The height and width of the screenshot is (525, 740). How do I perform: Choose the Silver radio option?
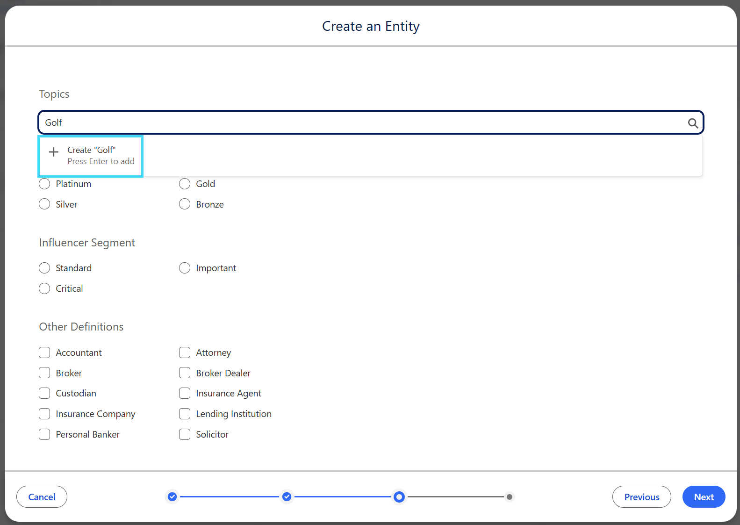(44, 204)
